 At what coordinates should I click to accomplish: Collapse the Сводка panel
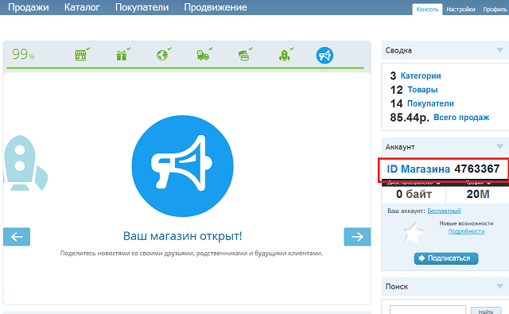[x=500, y=50]
